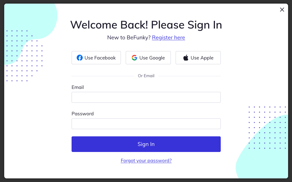Viewport: 292px width, 182px height.
Task: Click the purple dotted pattern on left side
Action: coord(24,56)
